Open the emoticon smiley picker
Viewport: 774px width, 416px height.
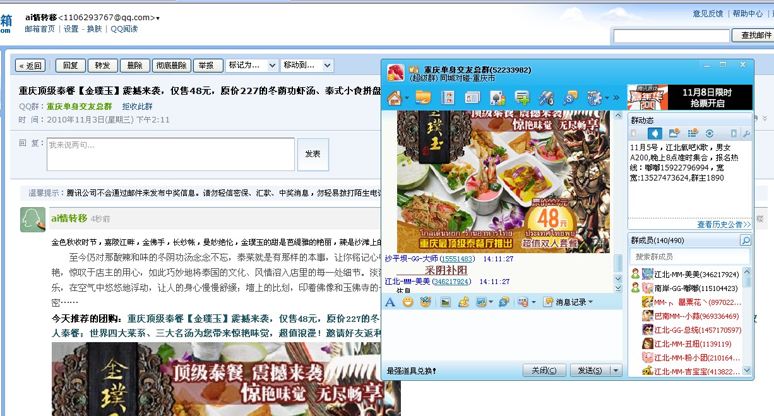click(x=408, y=302)
